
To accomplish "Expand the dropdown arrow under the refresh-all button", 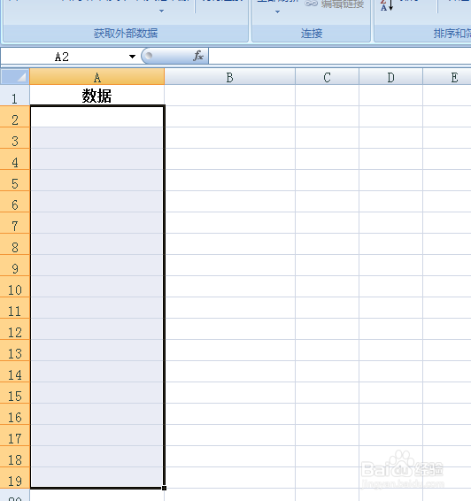I will (277, 12).
